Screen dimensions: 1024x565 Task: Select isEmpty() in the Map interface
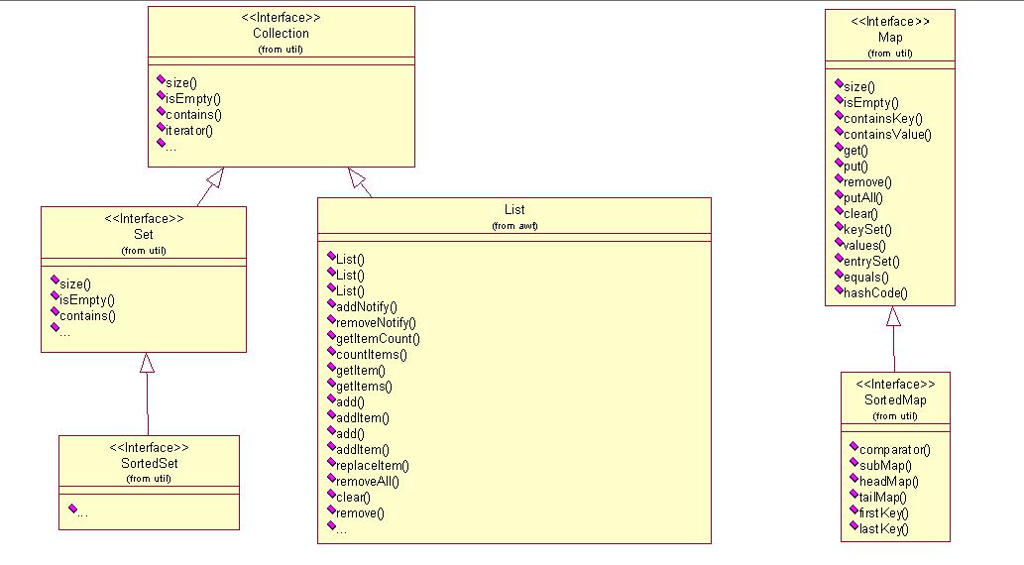pyautogui.click(x=870, y=102)
